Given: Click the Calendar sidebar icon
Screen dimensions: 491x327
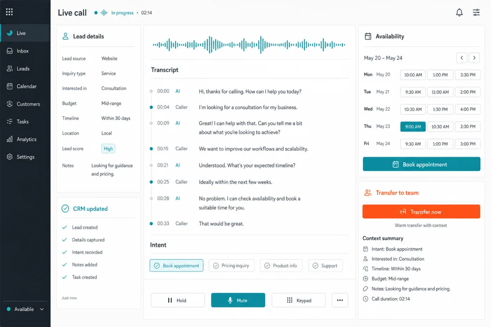Looking at the screenshot, I should click(x=10, y=86).
